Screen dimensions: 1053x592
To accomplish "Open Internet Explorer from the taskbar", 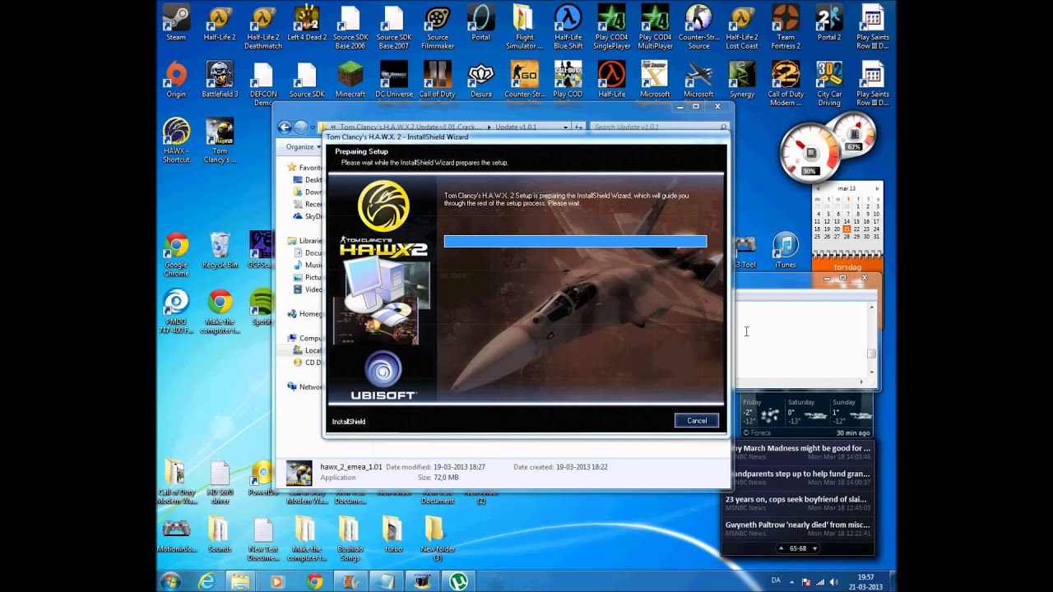I will [x=206, y=581].
